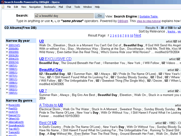Narrow results to year 2001(147)
The width and height of the screenshot is (181, 136).
pyautogui.click(x=14, y=45)
